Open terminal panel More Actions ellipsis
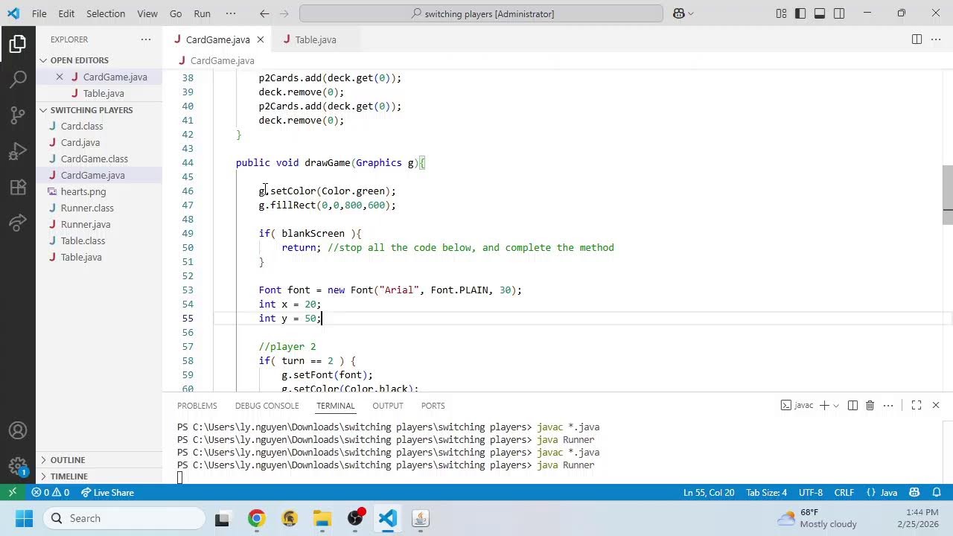Viewport: 953px width, 536px height. click(x=888, y=406)
